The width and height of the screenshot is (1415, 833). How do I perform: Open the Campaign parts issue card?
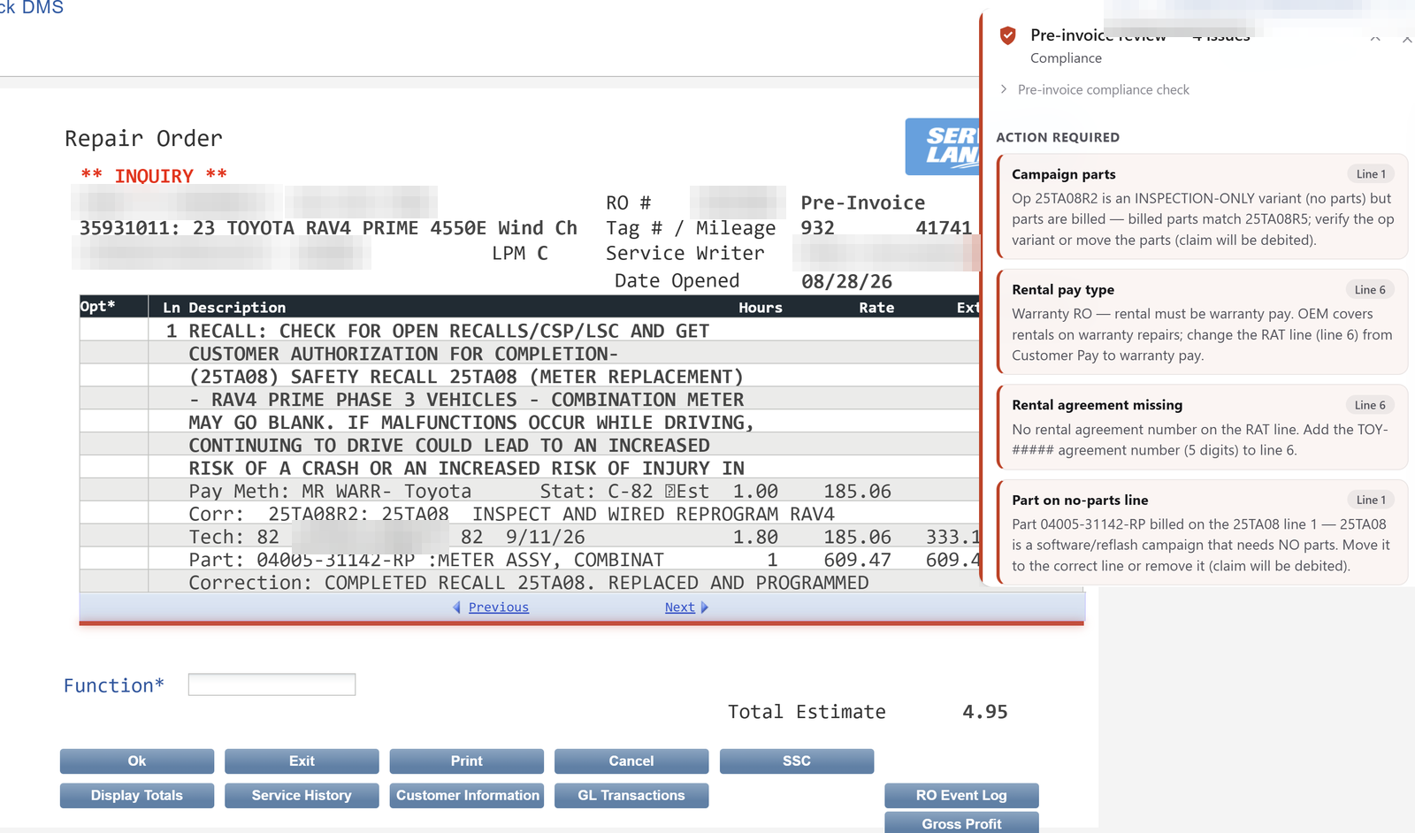(x=1202, y=207)
